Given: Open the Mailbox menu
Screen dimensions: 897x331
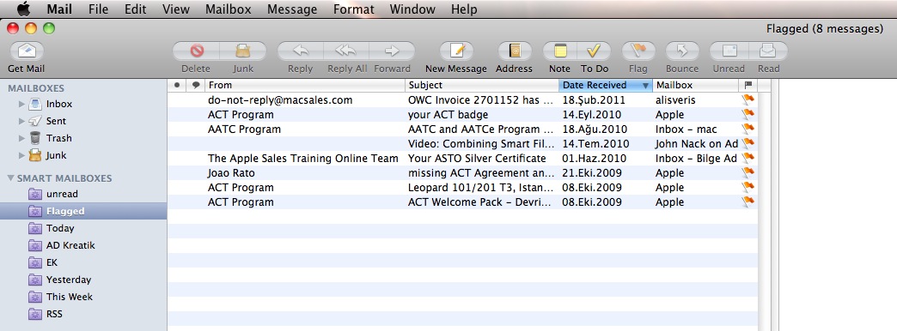Looking at the screenshot, I should [229, 9].
